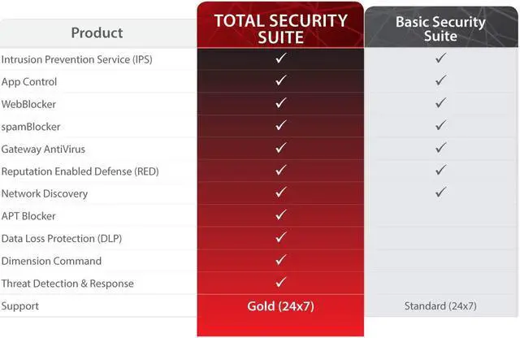
Task: Click Threat Detection & Response checkmark
Action: pos(280,283)
